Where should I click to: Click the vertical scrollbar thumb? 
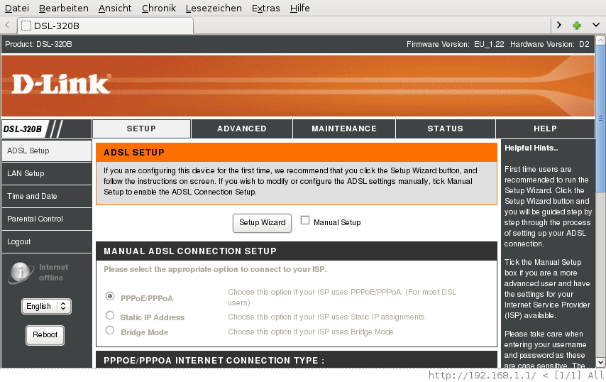(x=600, y=118)
